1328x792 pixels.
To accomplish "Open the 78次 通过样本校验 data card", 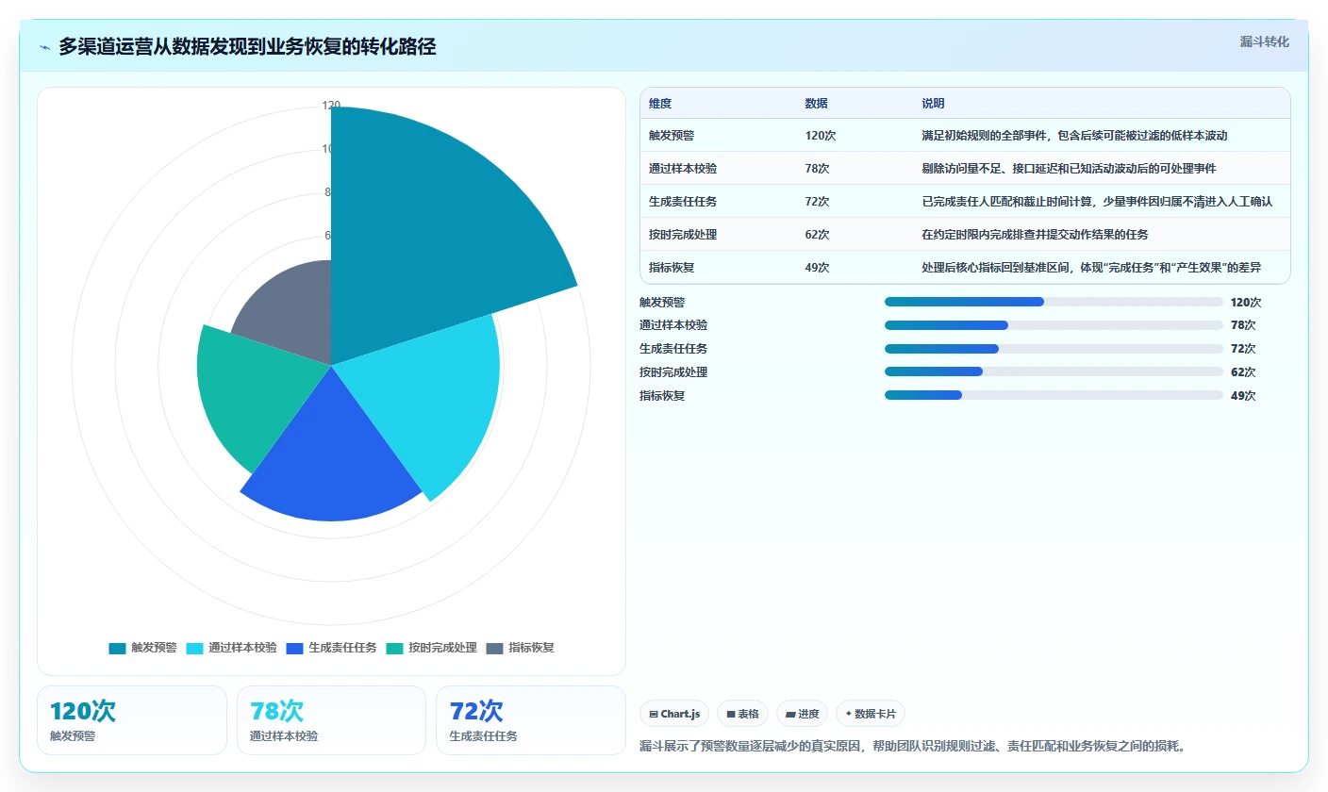I will [331, 720].
